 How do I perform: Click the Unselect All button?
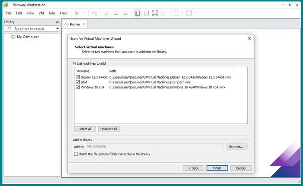tap(109, 129)
